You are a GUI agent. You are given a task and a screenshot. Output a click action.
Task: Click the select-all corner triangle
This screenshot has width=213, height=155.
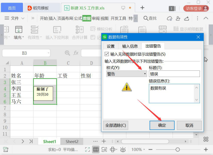7,63
